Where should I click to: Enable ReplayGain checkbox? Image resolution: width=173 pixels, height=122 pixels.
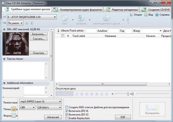point(67,118)
